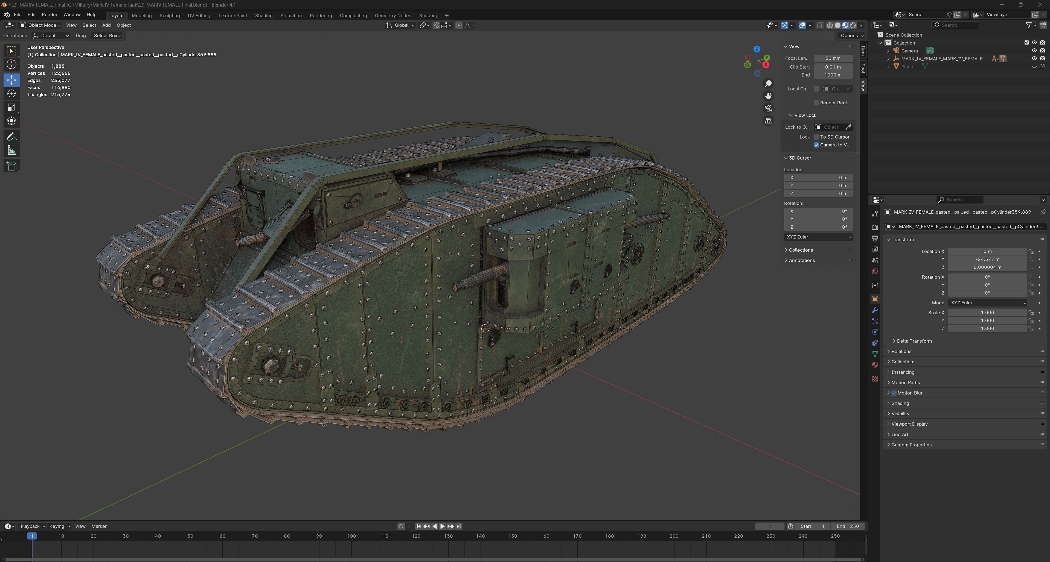The image size is (1050, 562).
Task: Click the Options button
Action: click(x=852, y=36)
